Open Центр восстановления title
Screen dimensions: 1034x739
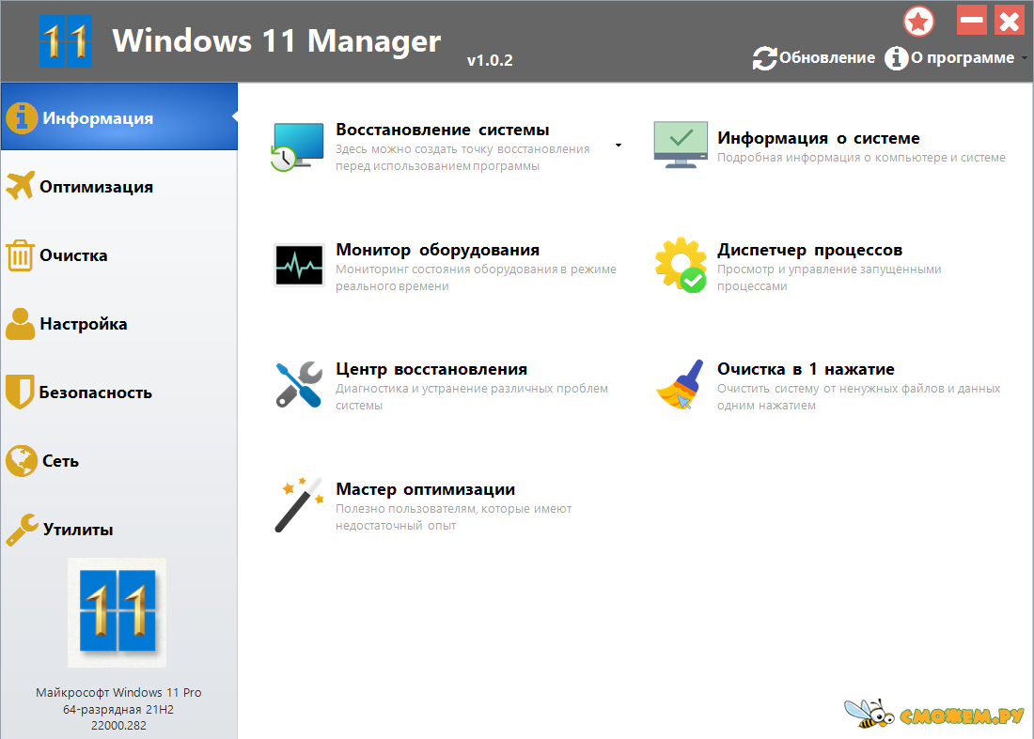(x=431, y=370)
